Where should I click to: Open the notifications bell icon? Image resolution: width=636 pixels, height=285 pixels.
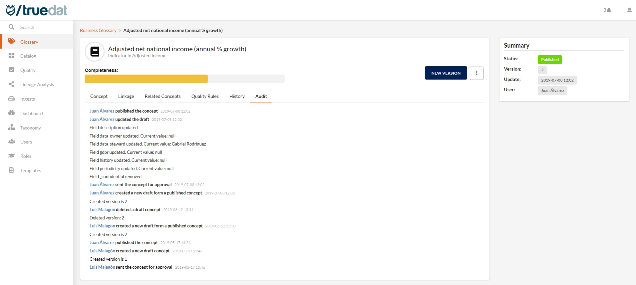click(609, 10)
